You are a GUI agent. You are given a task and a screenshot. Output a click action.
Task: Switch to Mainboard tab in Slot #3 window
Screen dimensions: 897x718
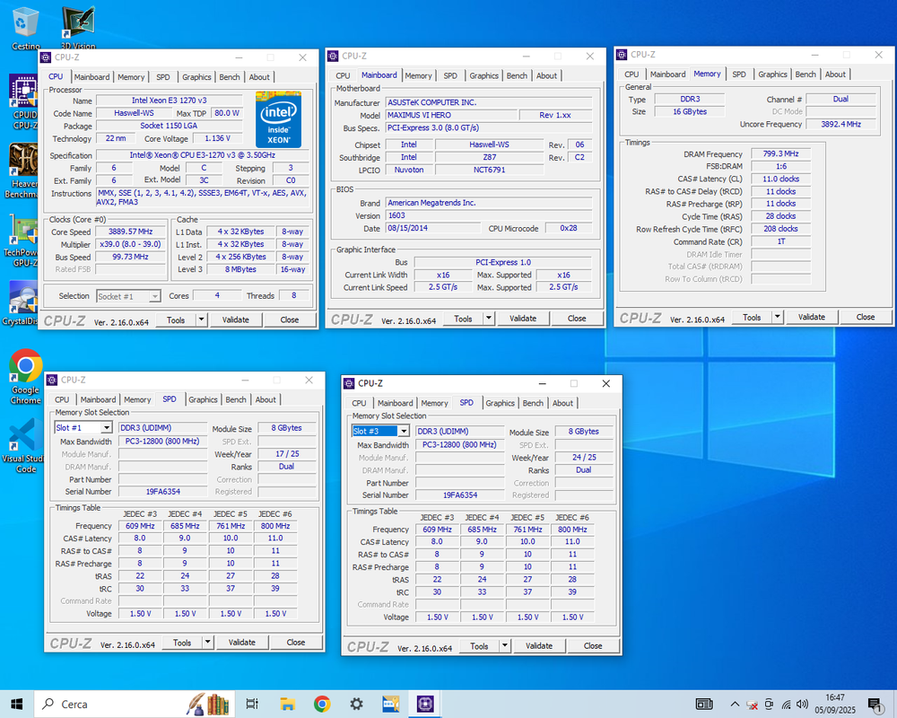pyautogui.click(x=395, y=403)
